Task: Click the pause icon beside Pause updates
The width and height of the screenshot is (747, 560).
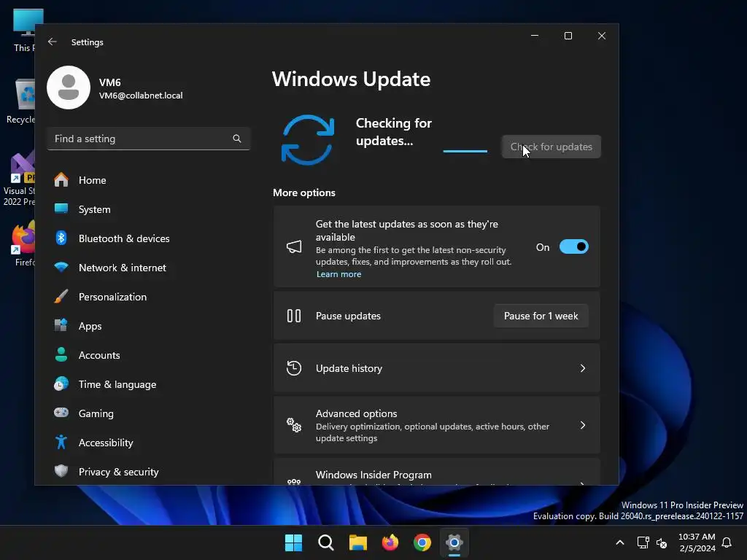Action: 294,316
